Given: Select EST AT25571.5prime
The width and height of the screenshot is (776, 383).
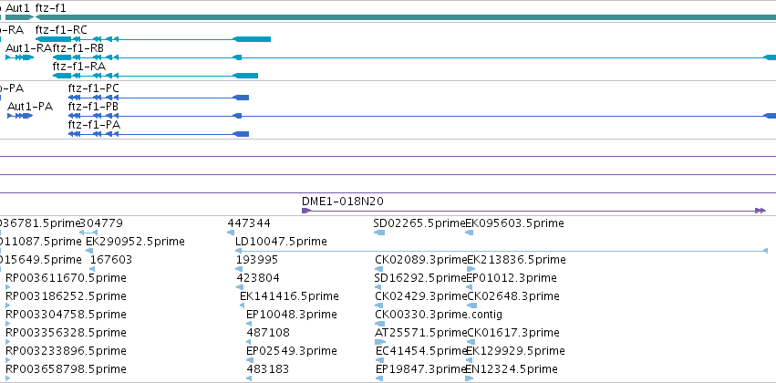Looking at the screenshot, I should (421, 333).
